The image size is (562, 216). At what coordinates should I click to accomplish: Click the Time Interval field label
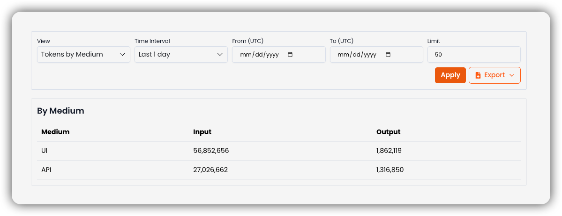(152, 41)
